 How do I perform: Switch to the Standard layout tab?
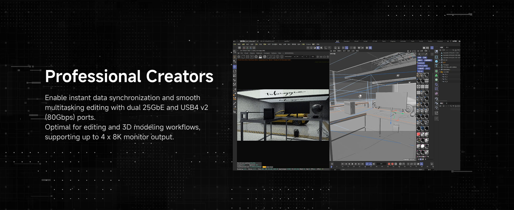pos(347,41)
